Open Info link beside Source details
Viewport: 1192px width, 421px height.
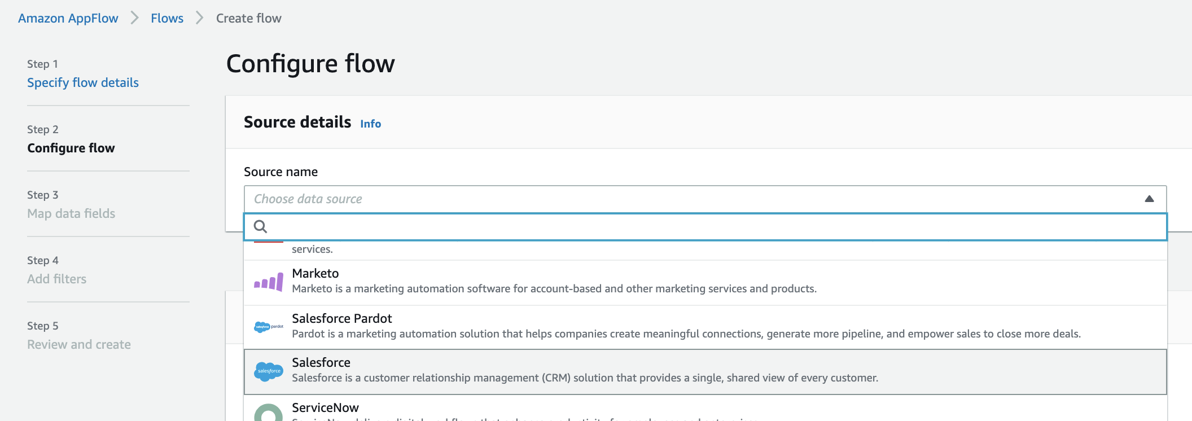[x=370, y=124]
